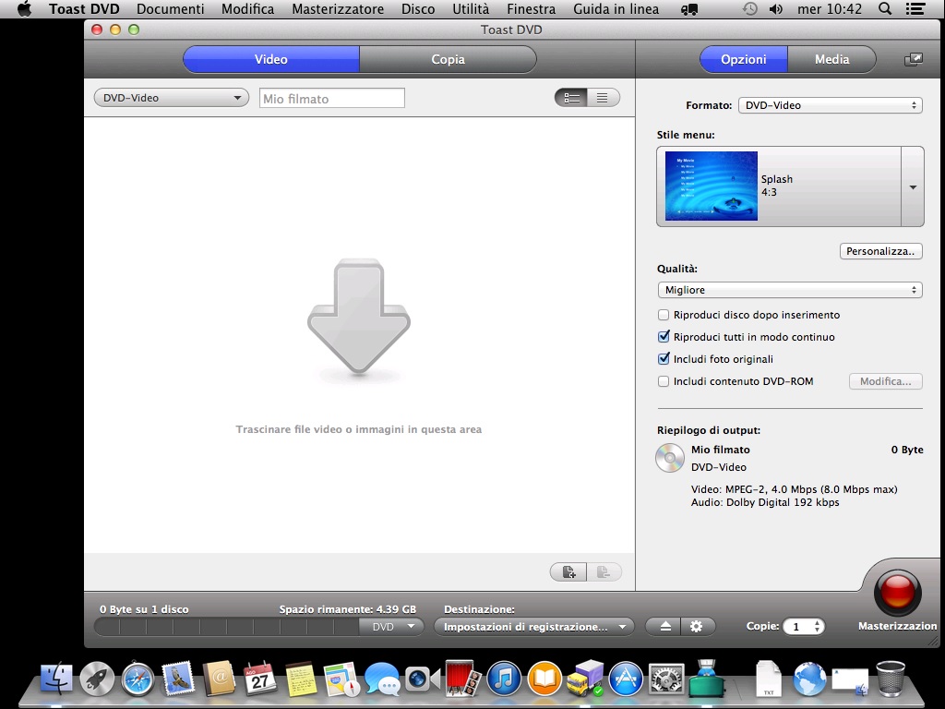Click the truck icon in menu bar
The width and height of the screenshot is (945, 709).
689,9
